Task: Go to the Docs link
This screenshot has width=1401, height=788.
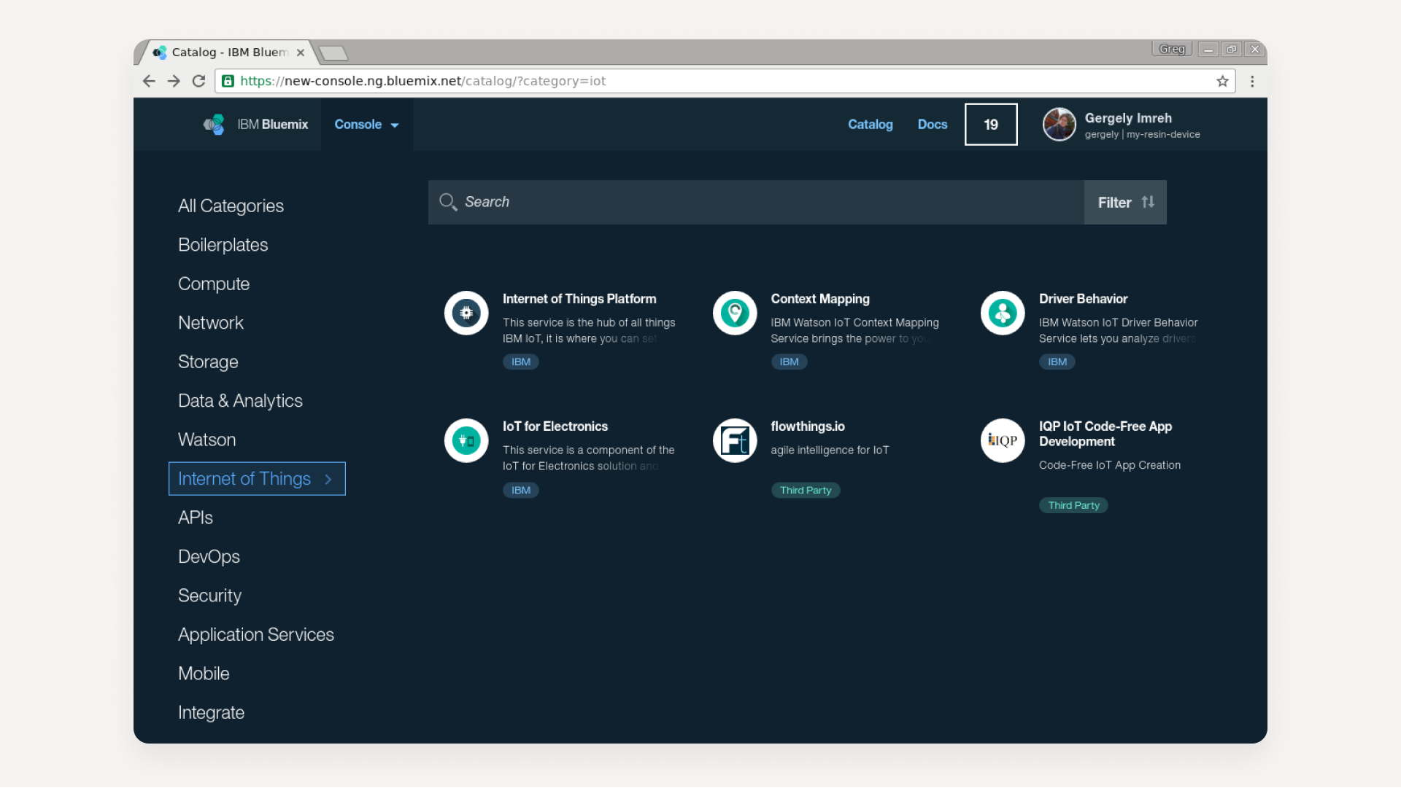Action: tap(932, 125)
